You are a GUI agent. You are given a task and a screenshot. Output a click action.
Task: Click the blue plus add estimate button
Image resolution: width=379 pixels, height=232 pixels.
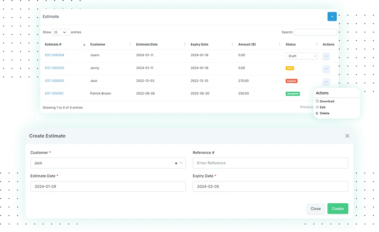tap(332, 17)
